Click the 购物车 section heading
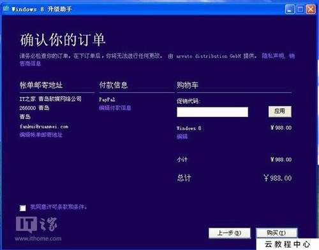Screen dimensions: 319x250 188,85
